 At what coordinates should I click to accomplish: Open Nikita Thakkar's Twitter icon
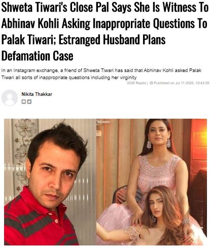(29, 101)
